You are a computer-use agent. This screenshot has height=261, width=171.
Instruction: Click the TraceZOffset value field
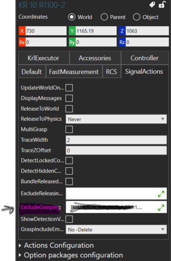tap(116, 151)
